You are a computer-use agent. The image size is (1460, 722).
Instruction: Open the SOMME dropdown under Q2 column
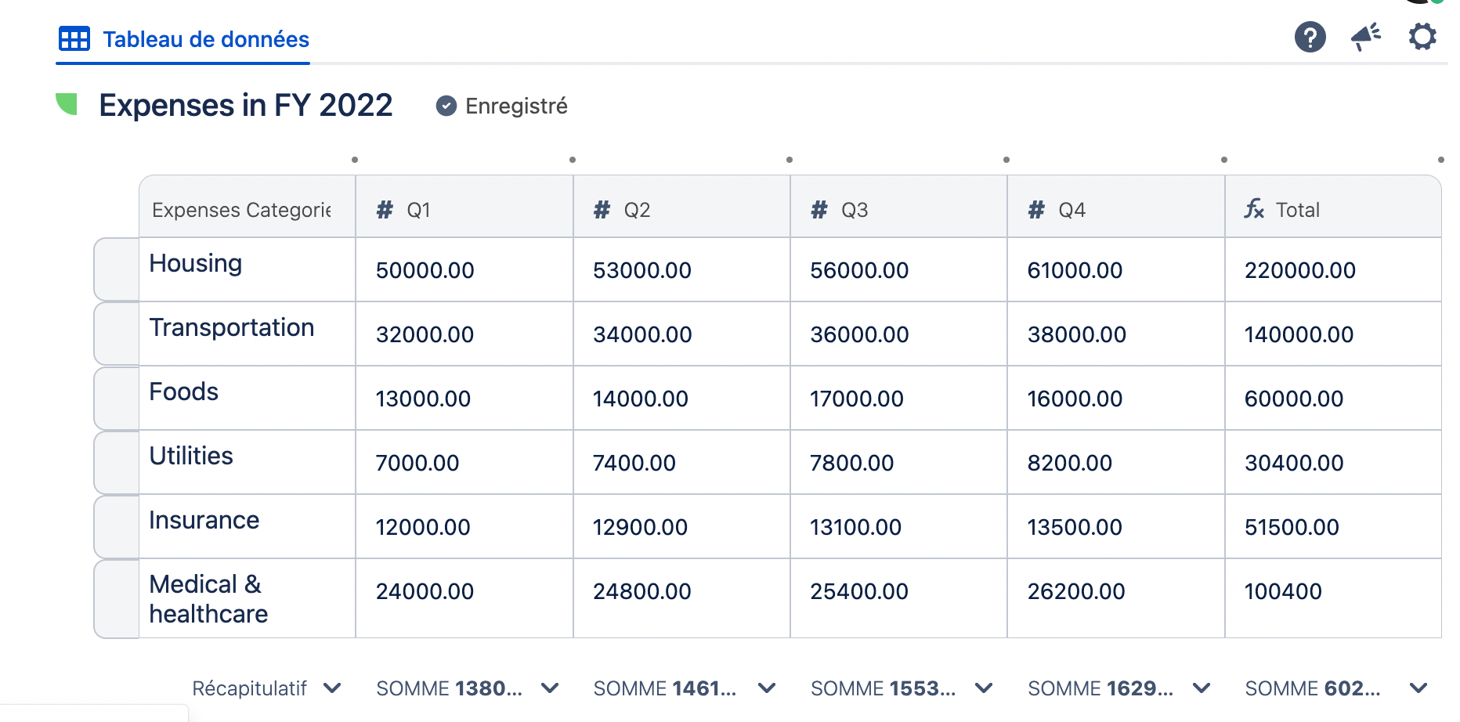click(x=765, y=688)
